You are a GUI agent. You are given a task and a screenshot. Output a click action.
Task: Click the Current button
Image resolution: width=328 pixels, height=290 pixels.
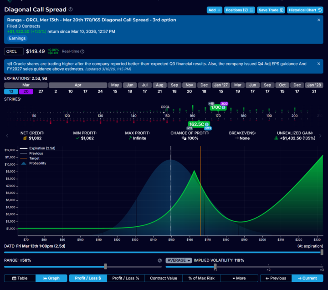point(307,278)
